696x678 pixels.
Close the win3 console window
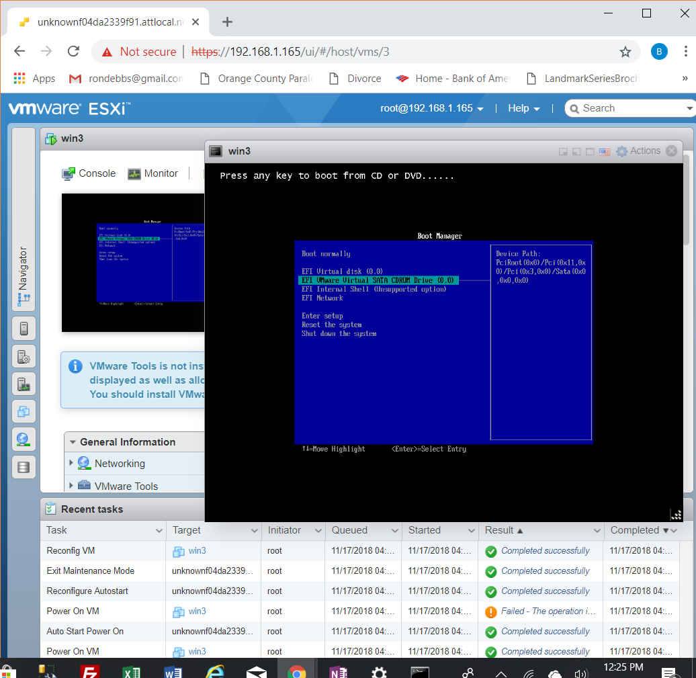point(672,151)
